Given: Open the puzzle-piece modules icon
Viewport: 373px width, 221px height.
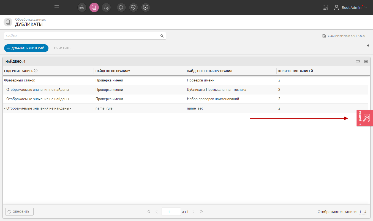Looking at the screenshot, I should click(x=121, y=7).
